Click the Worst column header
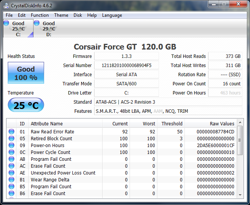 pos(144,123)
